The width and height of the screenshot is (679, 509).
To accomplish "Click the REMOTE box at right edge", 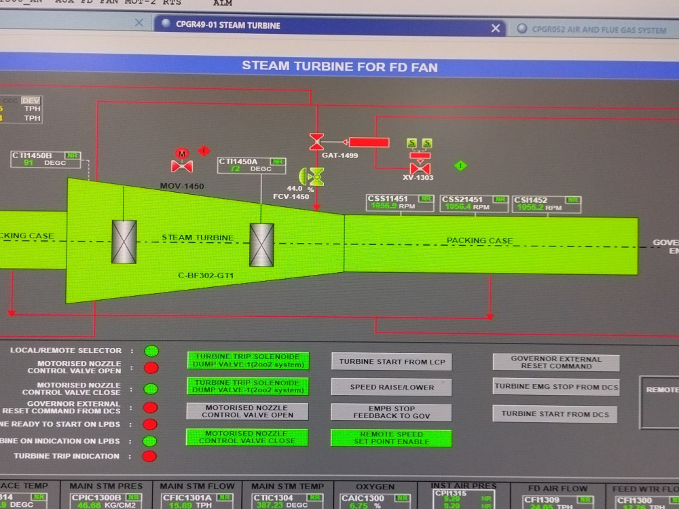I will [x=659, y=402].
